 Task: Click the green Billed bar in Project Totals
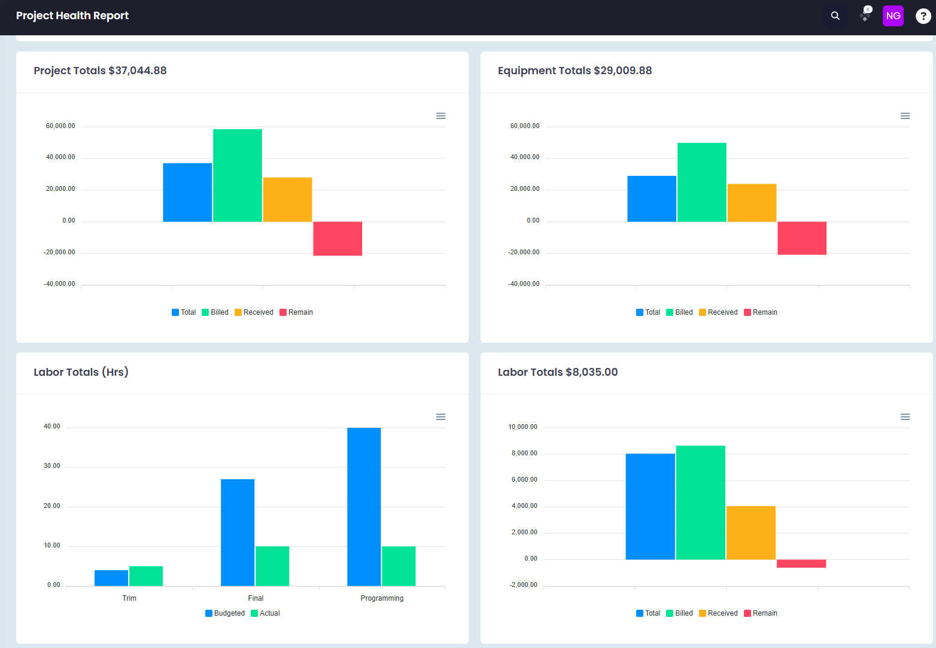tap(238, 175)
